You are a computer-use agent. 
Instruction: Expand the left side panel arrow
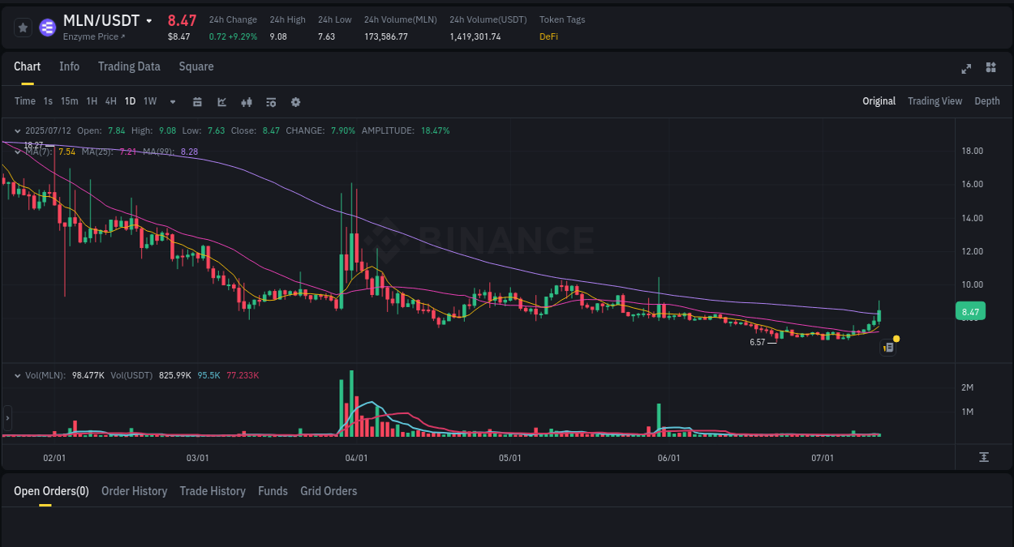tap(6, 417)
